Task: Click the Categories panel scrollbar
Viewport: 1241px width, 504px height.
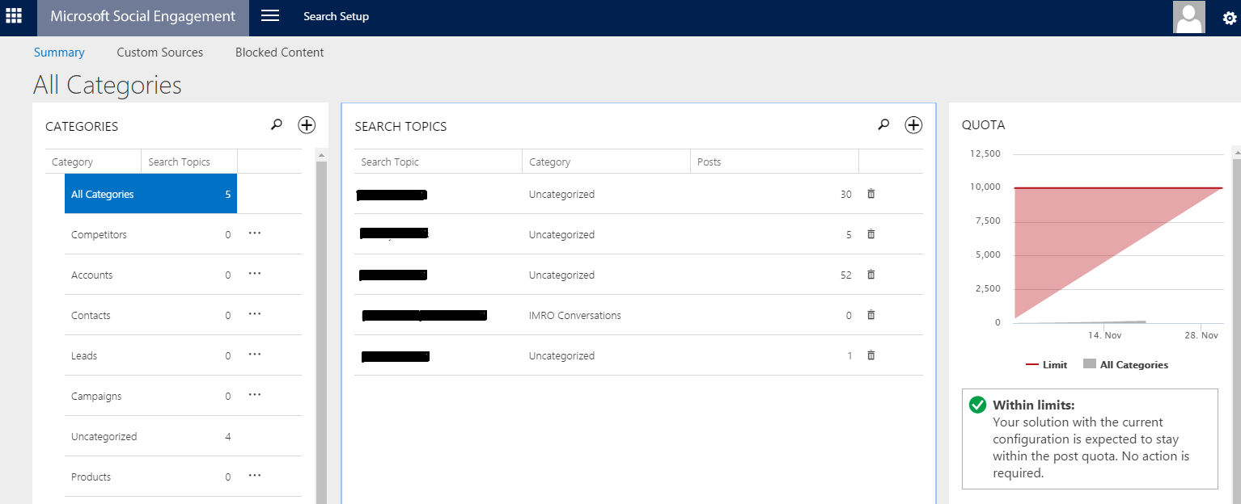Action: click(321, 327)
